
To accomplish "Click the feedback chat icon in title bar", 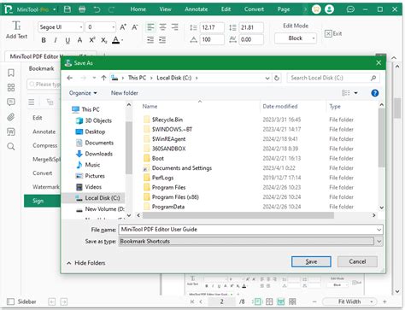I will pos(350,9).
